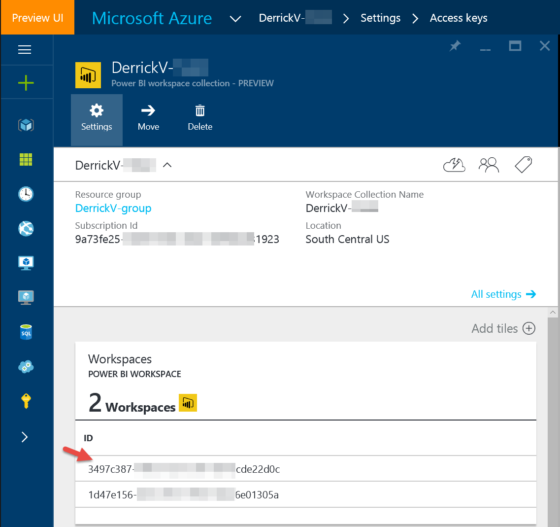Select the Cloud services gear icon

click(26, 366)
